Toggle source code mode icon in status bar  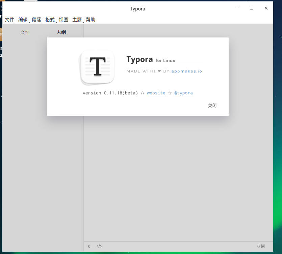click(99, 247)
